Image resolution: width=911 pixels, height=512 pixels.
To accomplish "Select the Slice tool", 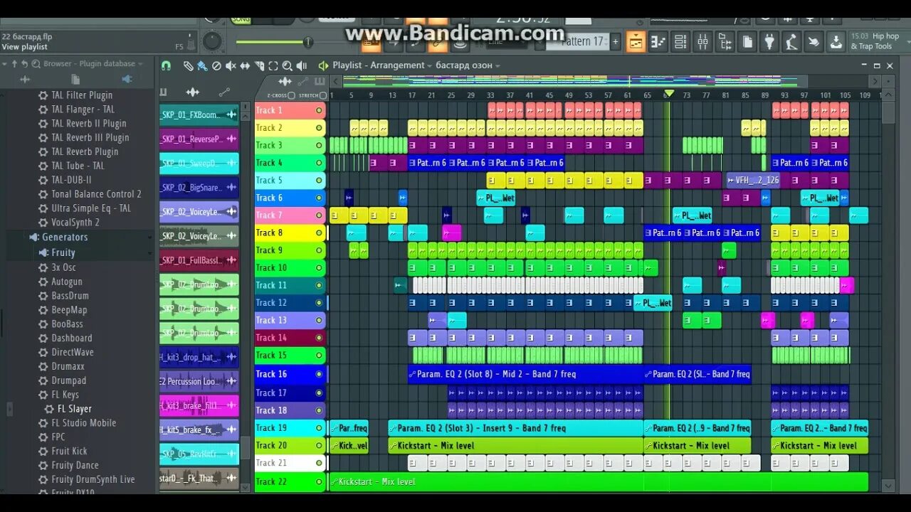I will [259, 65].
